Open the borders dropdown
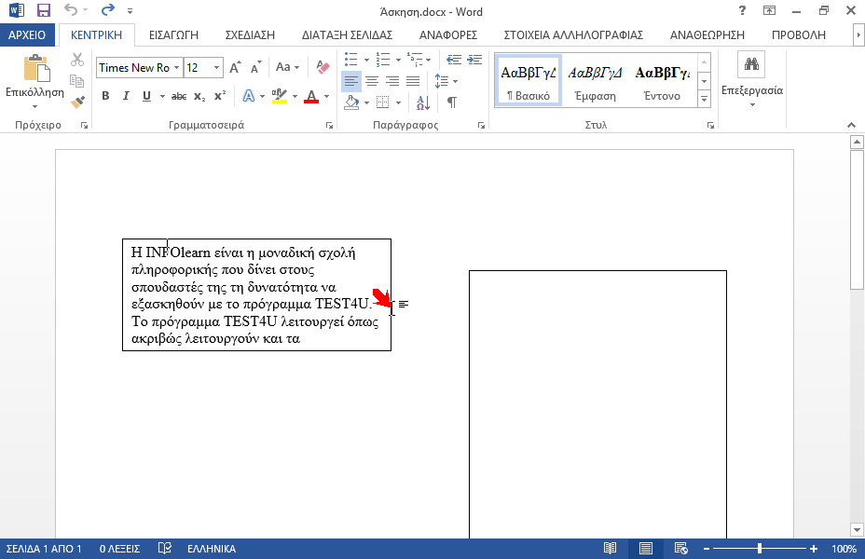The height and width of the screenshot is (559, 865). pyautogui.click(x=398, y=102)
